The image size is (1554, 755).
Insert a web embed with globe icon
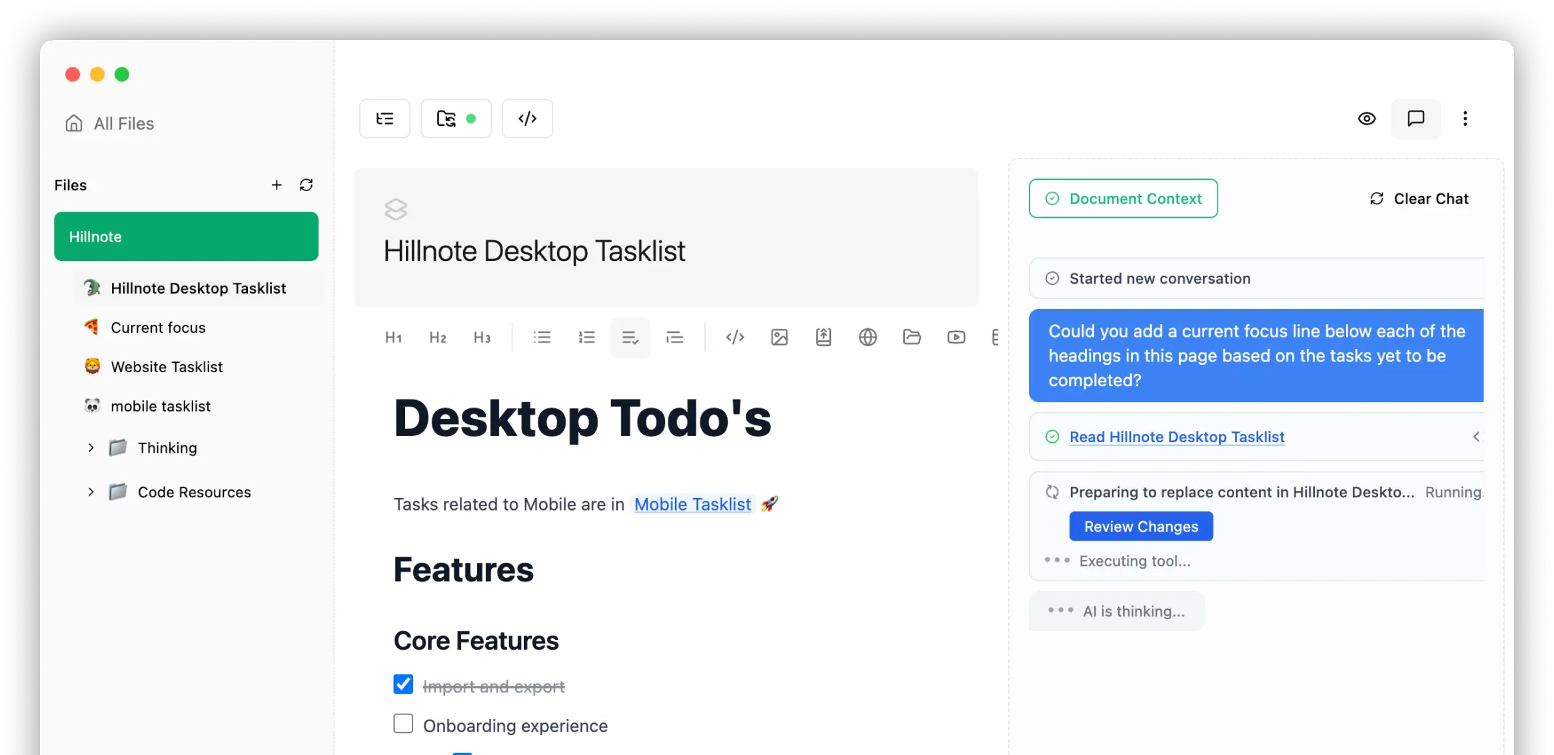pos(867,338)
